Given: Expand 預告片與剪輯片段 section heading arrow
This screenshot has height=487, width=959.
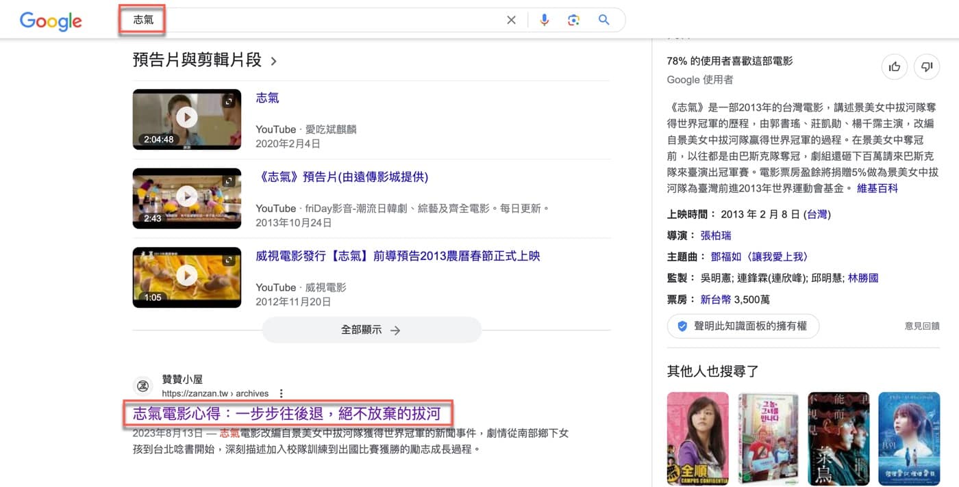Looking at the screenshot, I should [x=274, y=61].
